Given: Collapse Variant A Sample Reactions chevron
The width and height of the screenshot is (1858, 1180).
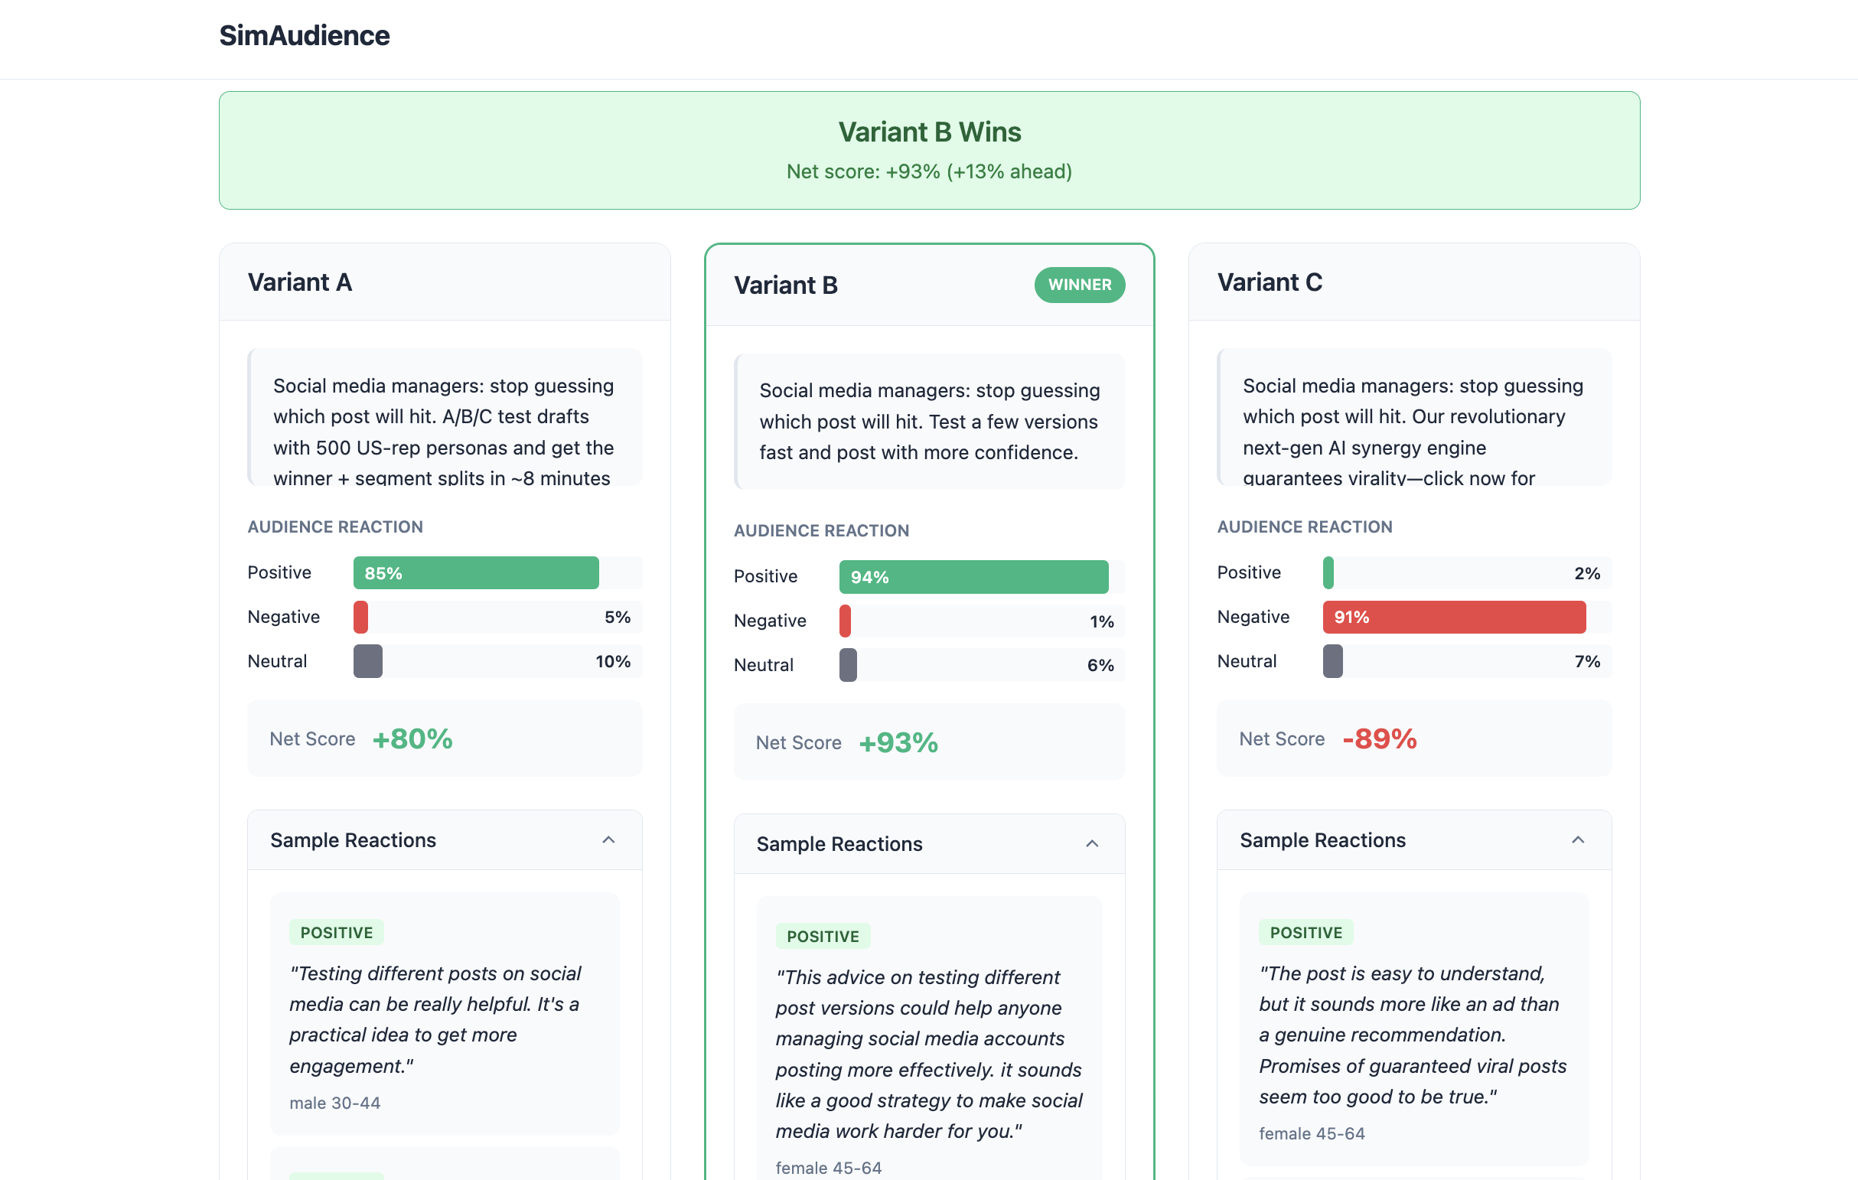Looking at the screenshot, I should coord(608,839).
